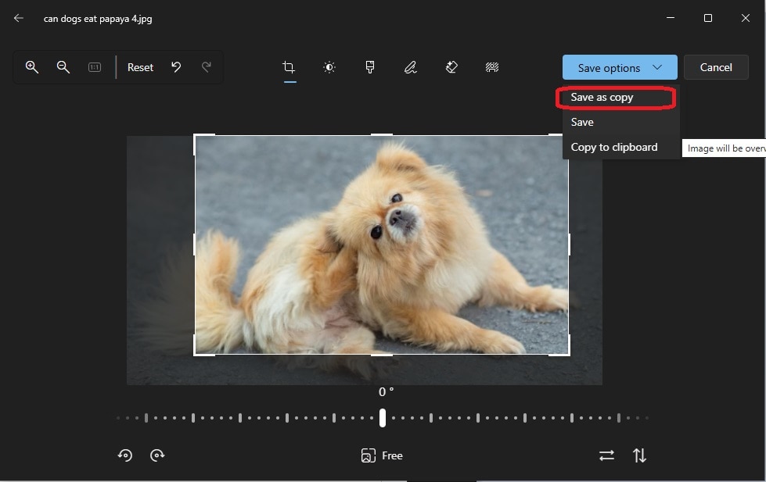
Task: Click the top edge crop handle
Action: click(382, 134)
